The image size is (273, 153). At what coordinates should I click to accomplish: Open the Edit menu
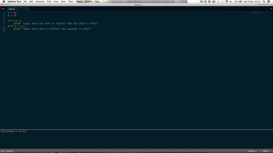31,2
